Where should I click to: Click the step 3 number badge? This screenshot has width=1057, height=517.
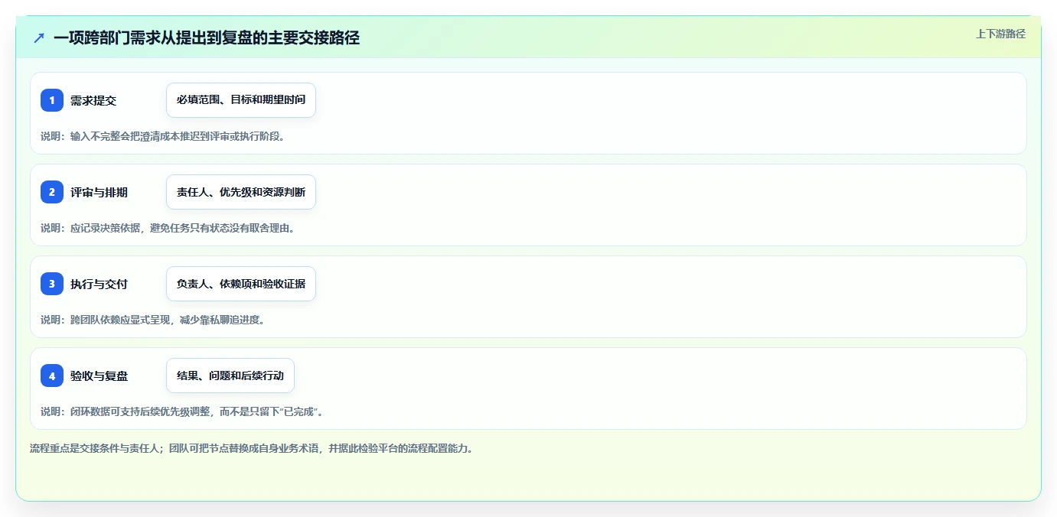pos(52,284)
